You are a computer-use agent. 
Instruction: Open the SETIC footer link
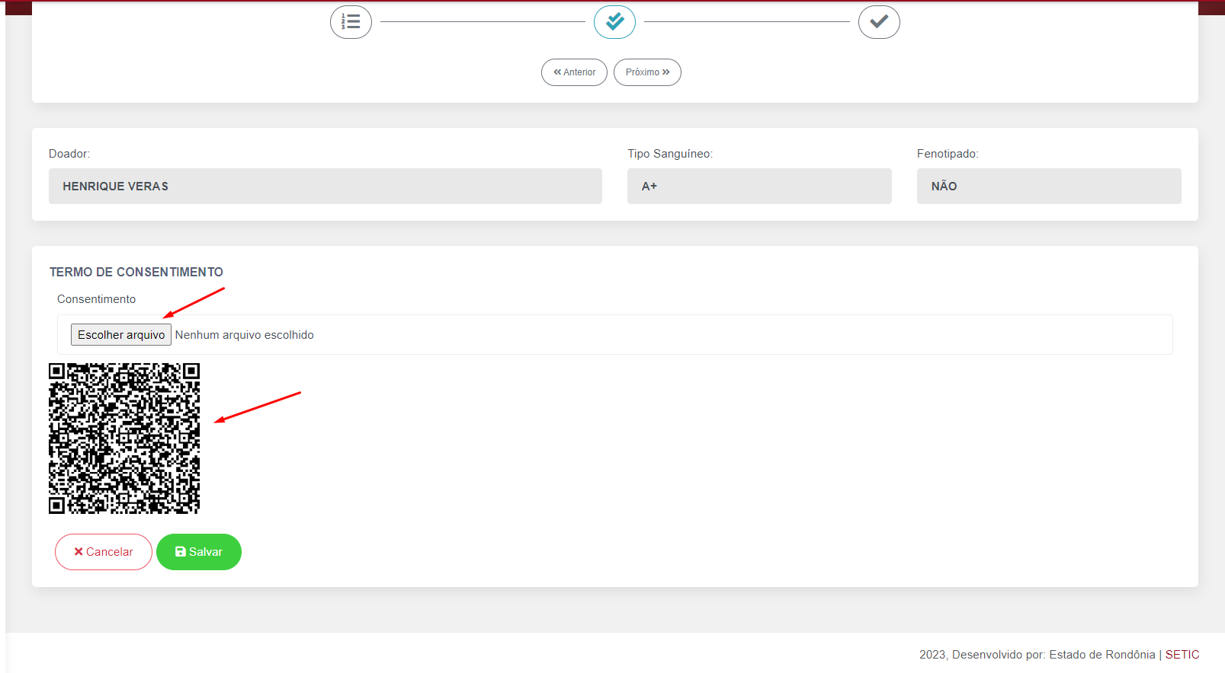point(1182,655)
